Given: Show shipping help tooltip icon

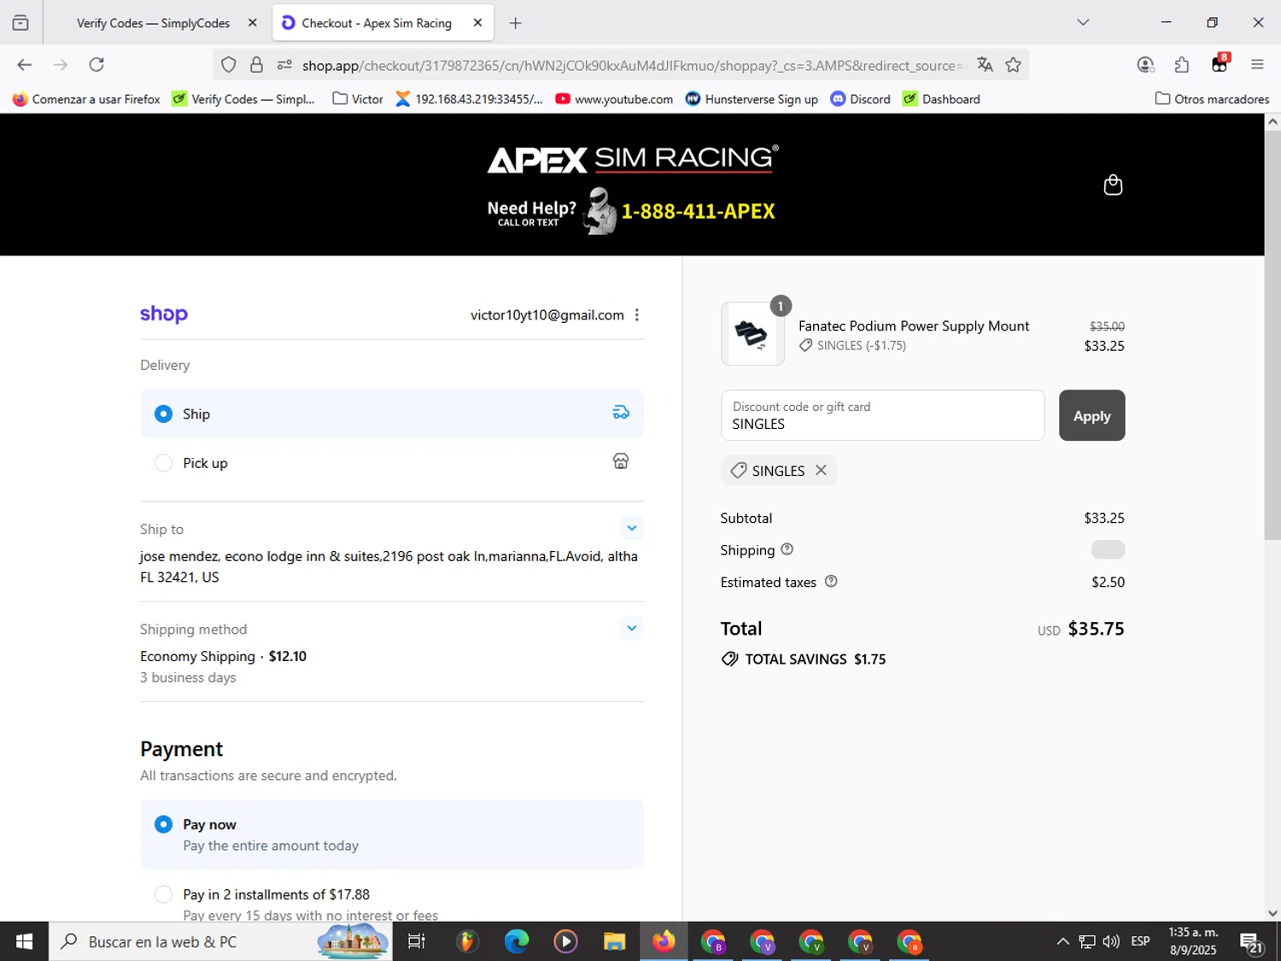Looking at the screenshot, I should (787, 549).
